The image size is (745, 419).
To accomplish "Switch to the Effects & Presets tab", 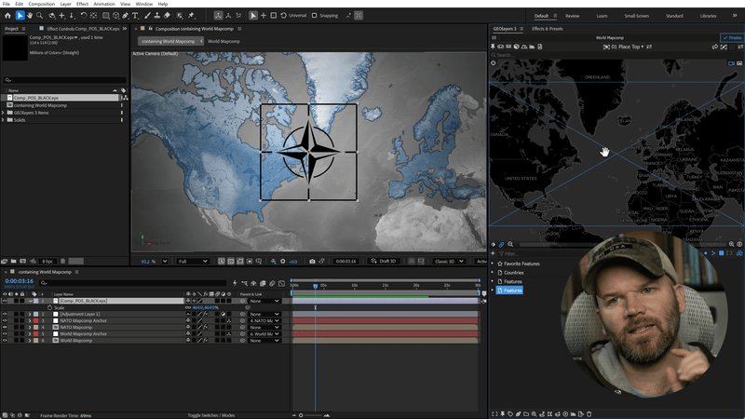I will tap(548, 29).
